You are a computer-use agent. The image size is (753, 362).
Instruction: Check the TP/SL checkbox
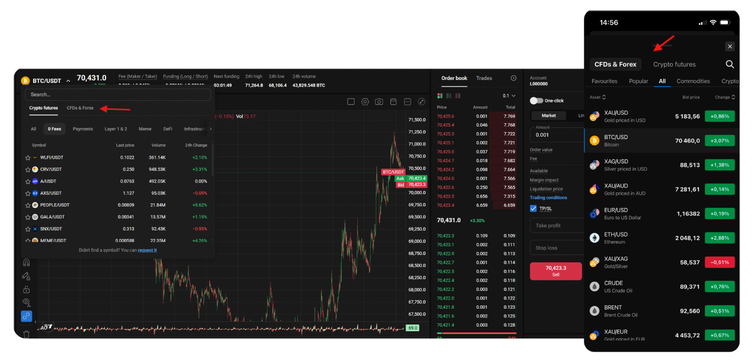(x=533, y=209)
